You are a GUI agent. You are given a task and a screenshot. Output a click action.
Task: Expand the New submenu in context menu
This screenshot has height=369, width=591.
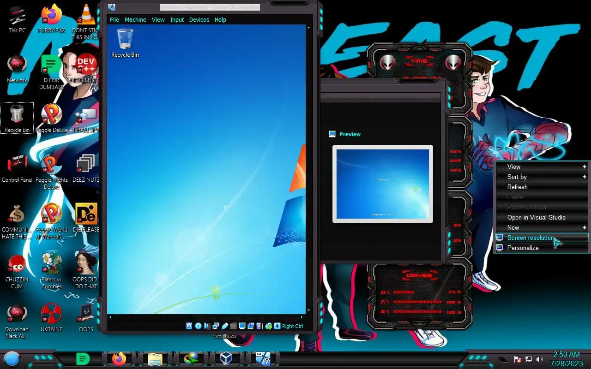pyautogui.click(x=542, y=227)
